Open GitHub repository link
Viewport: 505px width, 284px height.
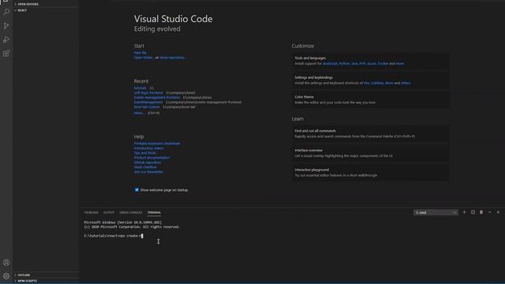tap(148, 163)
